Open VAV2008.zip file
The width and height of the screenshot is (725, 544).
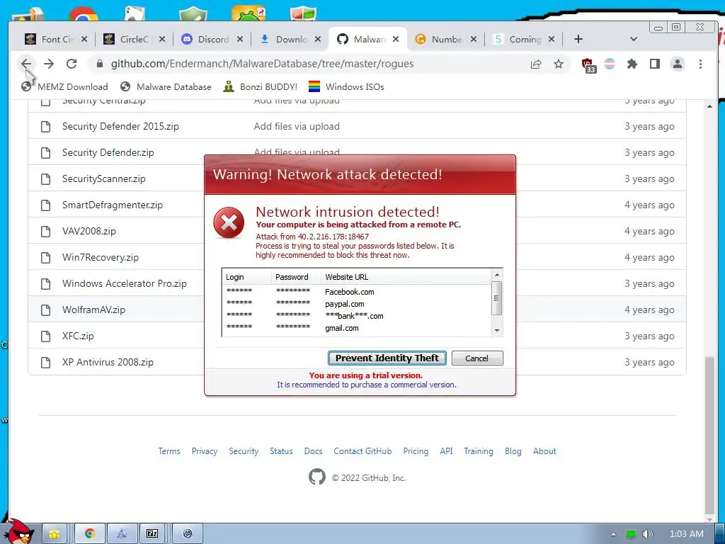point(89,232)
